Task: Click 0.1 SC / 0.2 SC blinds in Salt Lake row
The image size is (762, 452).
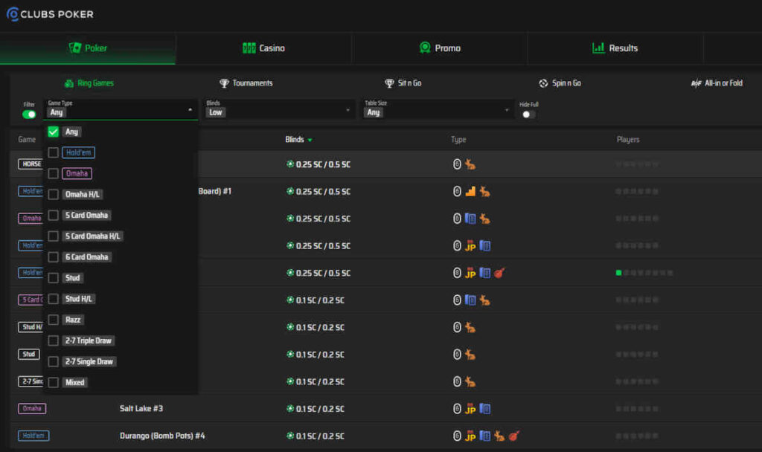Action: (320, 409)
